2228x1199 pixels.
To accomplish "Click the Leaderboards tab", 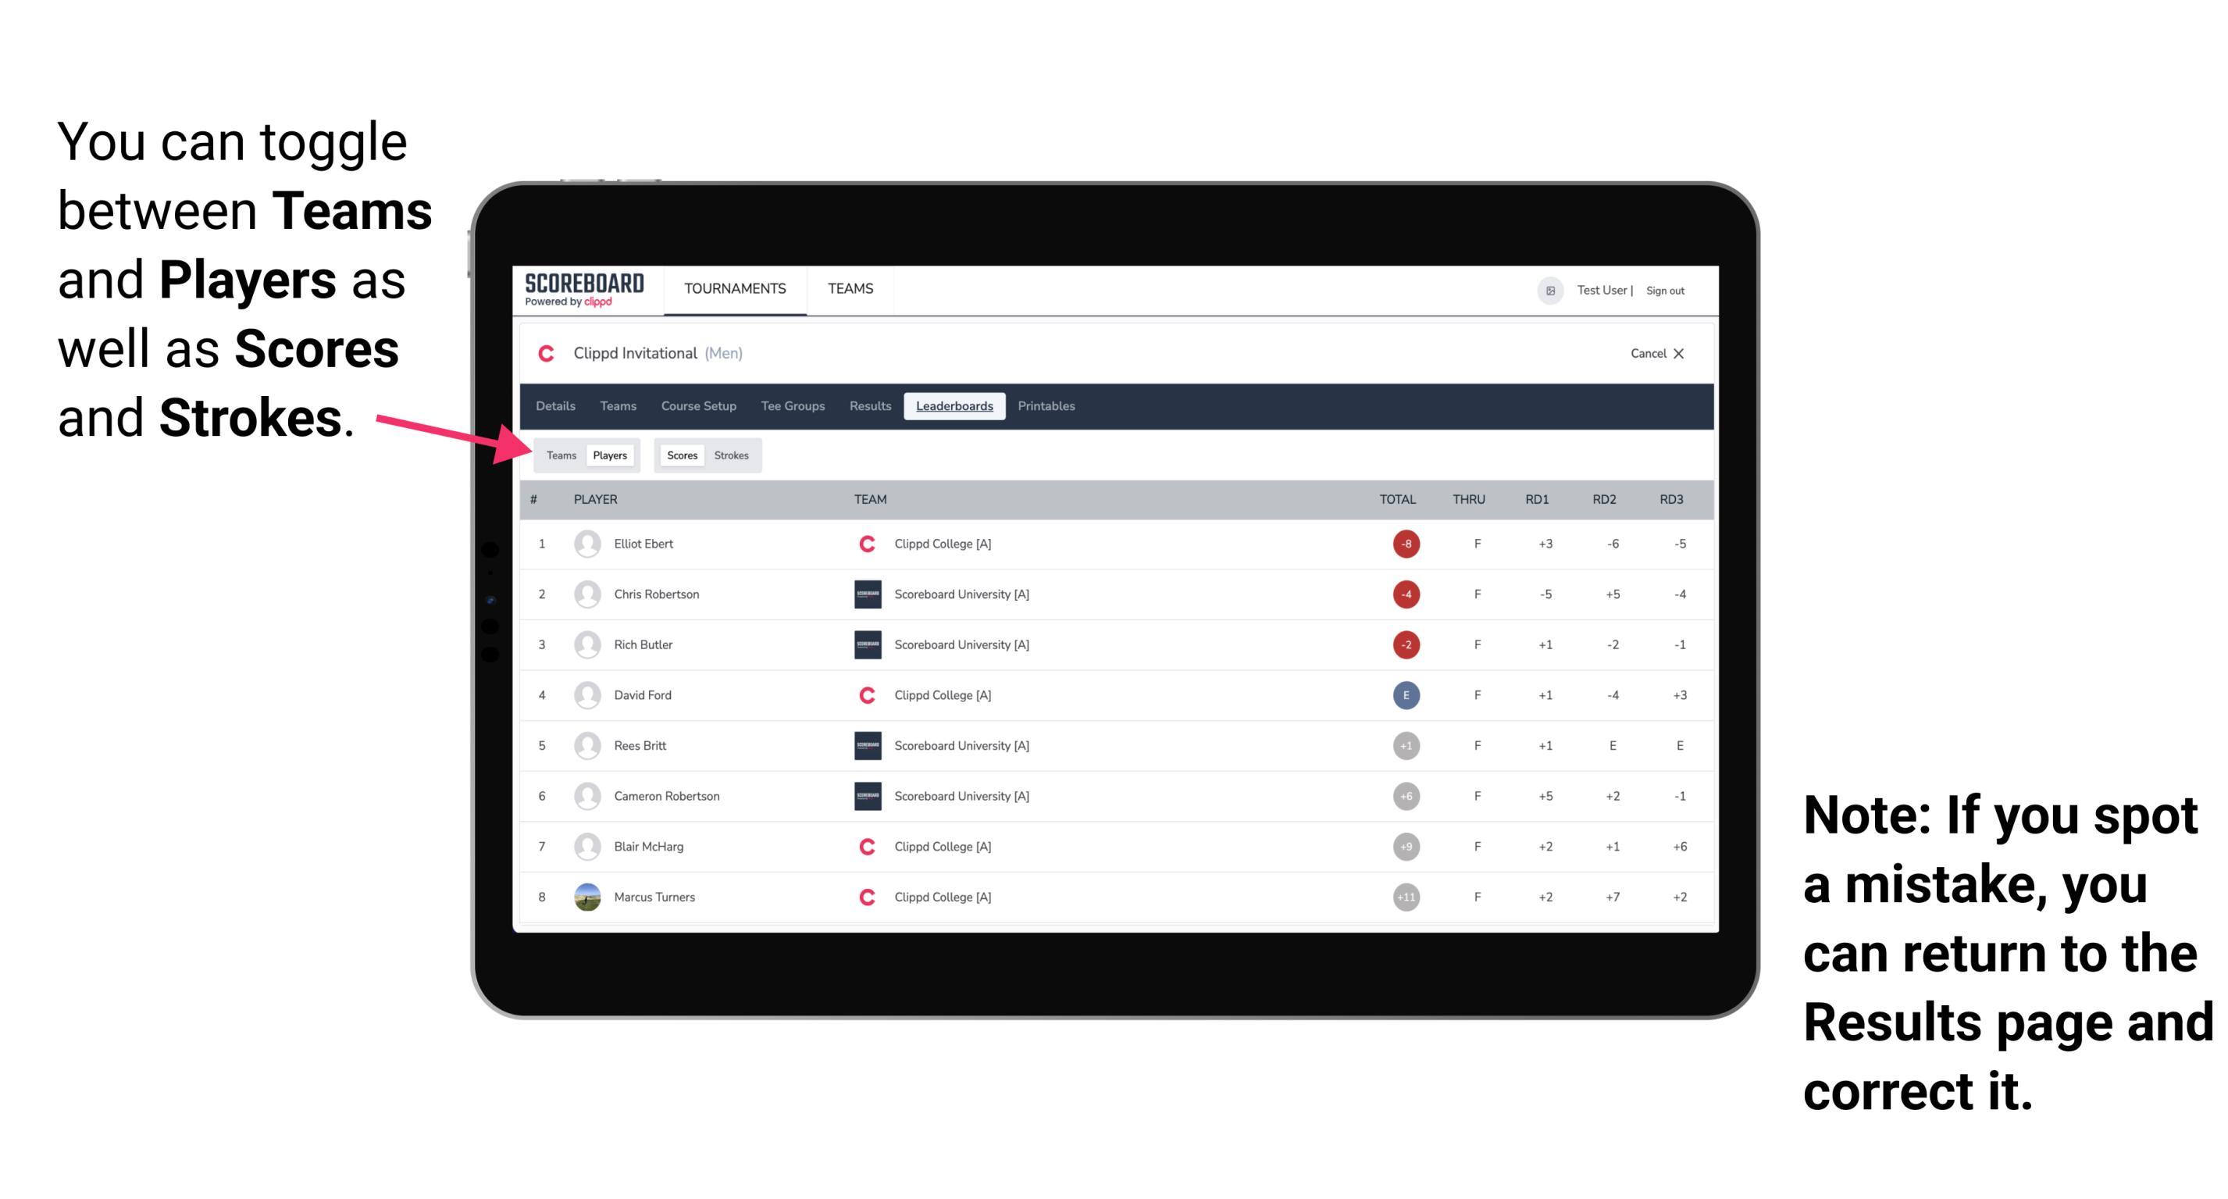I will (x=954, y=406).
